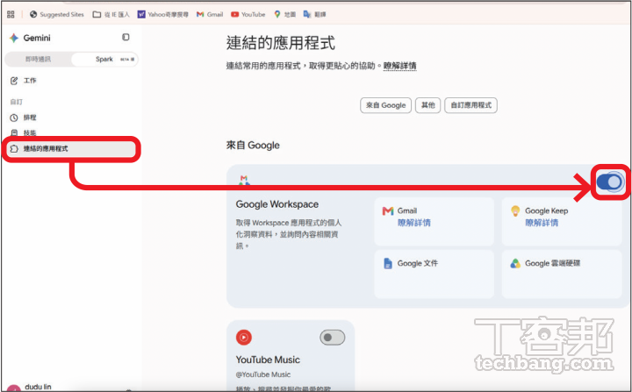
Task: Click the Gmail M favicon in bookmarks
Action: pyautogui.click(x=200, y=15)
